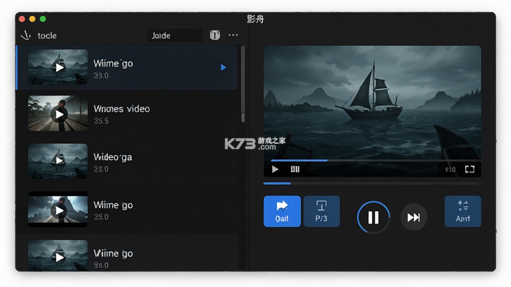Click the 23.0 duration under Wideo ga
The height and width of the screenshot is (287, 511).
coord(101,169)
